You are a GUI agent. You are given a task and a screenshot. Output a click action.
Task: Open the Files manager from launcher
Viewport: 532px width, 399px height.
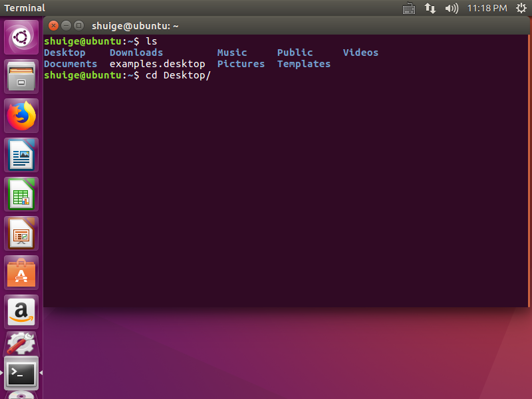[21, 76]
